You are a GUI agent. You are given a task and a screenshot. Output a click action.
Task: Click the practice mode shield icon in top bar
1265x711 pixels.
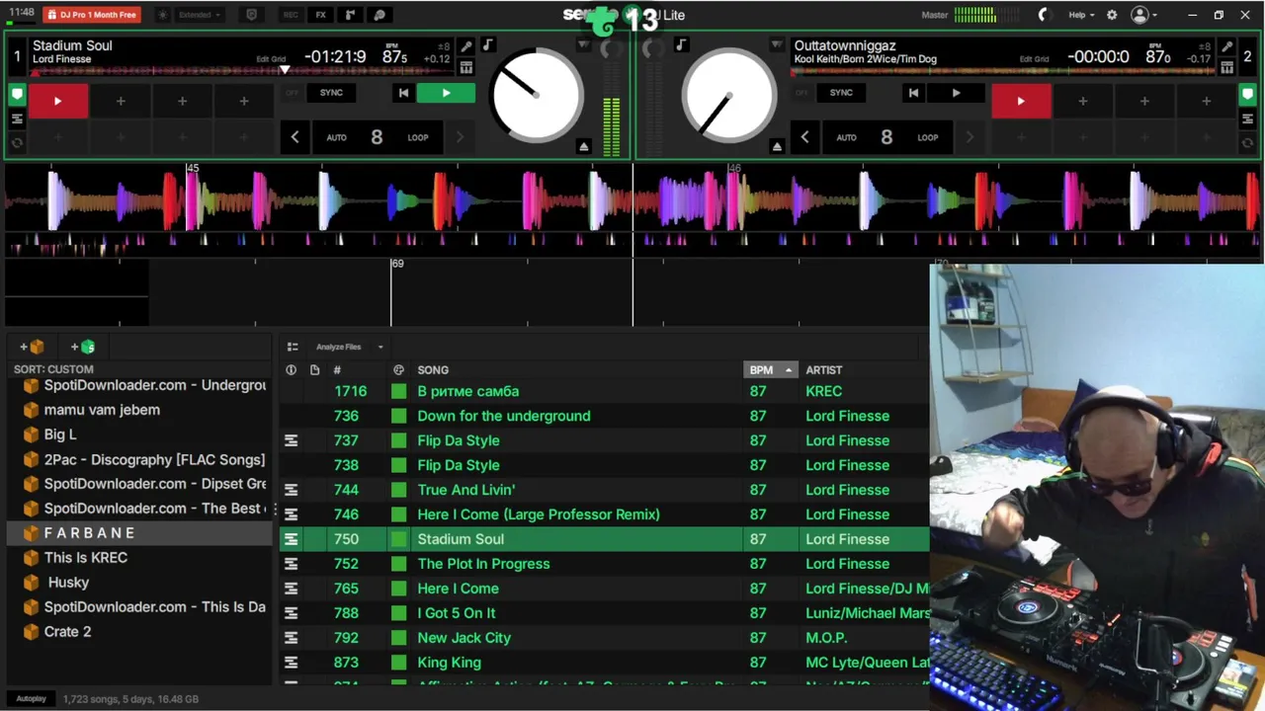251,15
